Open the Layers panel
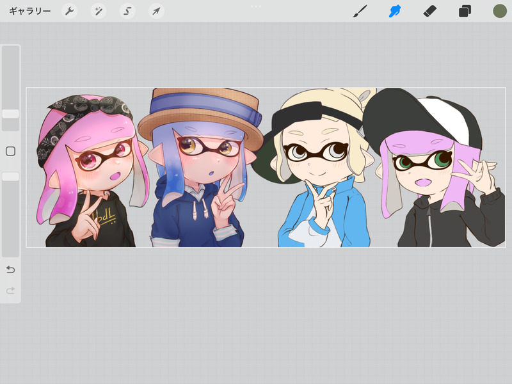The width and height of the screenshot is (512, 384). (465, 12)
